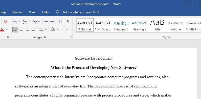Screen dimensions: 201x99
Task: Apply shading with the paint bucket
Action: [53, 29]
